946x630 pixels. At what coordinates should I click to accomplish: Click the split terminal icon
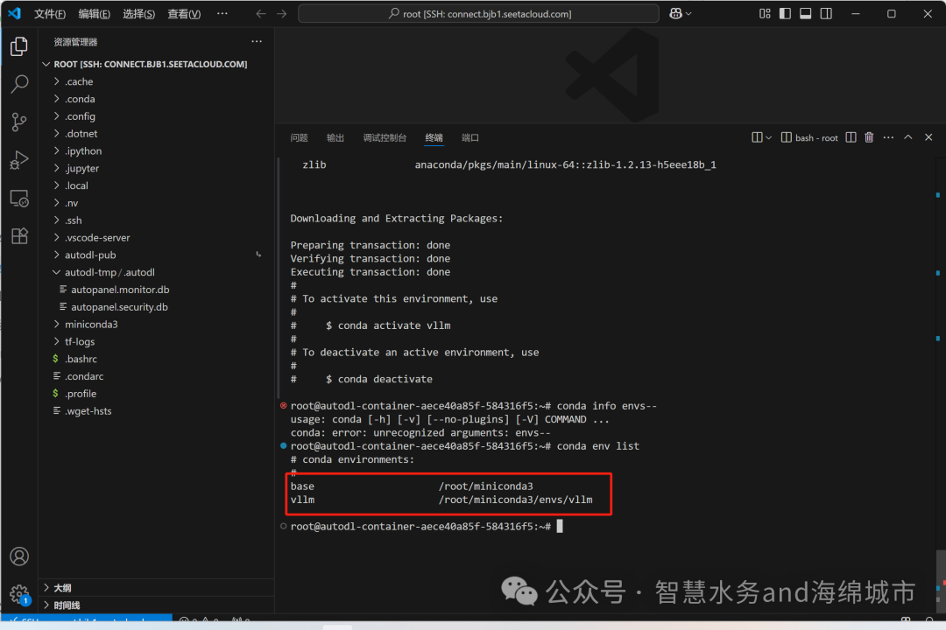[x=850, y=136]
